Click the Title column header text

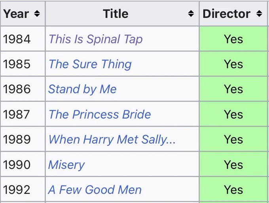116,13
